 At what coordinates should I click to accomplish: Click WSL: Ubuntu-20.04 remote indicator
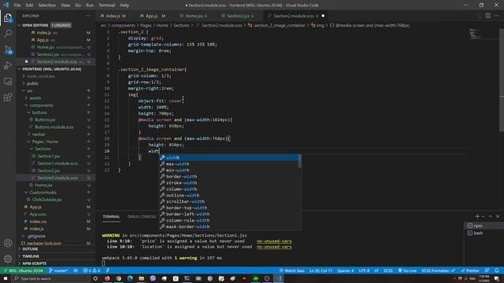pos(23,270)
